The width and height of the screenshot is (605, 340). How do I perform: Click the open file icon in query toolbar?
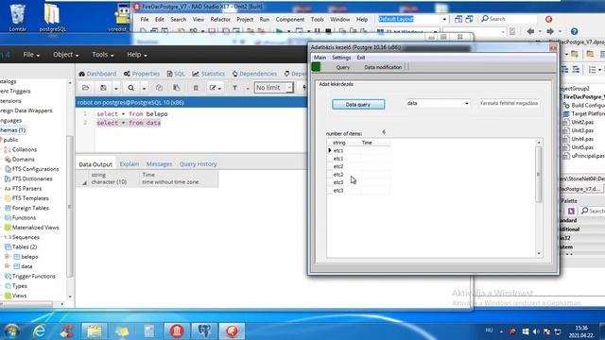pyautogui.click(x=86, y=88)
